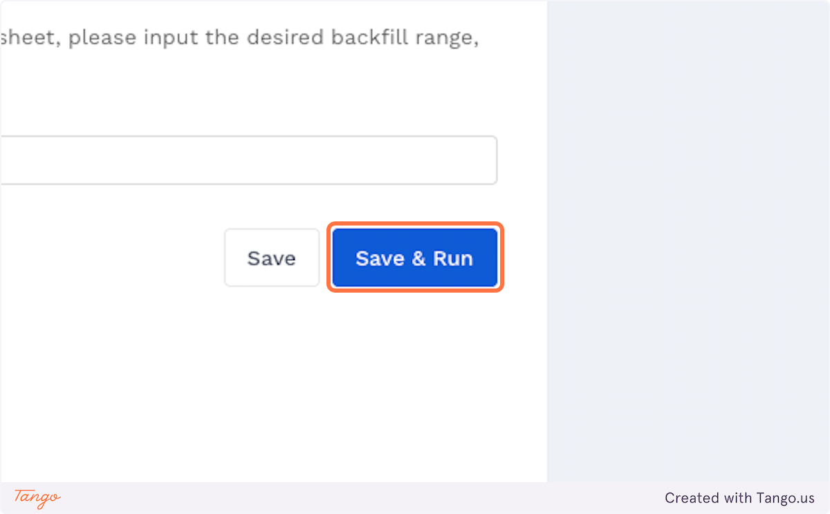This screenshot has width=830, height=514.
Task: Place cursor in the backfill range box
Action: 248,160
